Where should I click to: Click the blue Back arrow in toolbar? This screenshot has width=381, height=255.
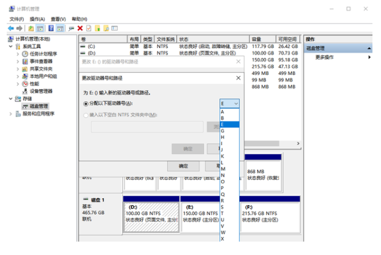pyautogui.click(x=11, y=28)
